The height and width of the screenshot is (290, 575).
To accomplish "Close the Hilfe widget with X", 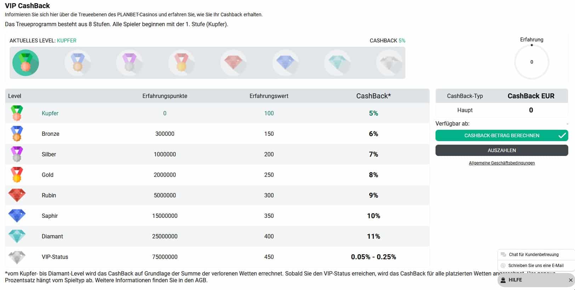I will (x=570, y=280).
